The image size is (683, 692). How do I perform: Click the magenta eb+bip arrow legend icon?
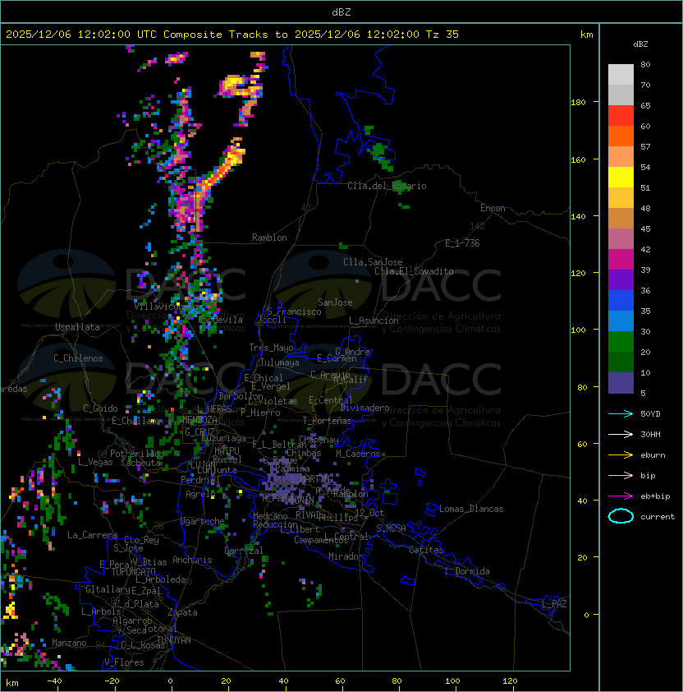(x=621, y=496)
